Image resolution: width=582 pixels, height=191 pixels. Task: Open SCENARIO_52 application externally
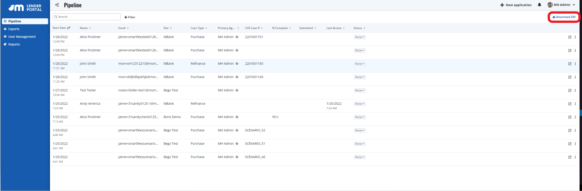(x=570, y=131)
